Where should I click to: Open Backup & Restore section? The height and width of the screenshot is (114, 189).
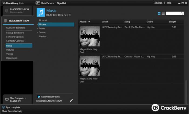coord(15,33)
